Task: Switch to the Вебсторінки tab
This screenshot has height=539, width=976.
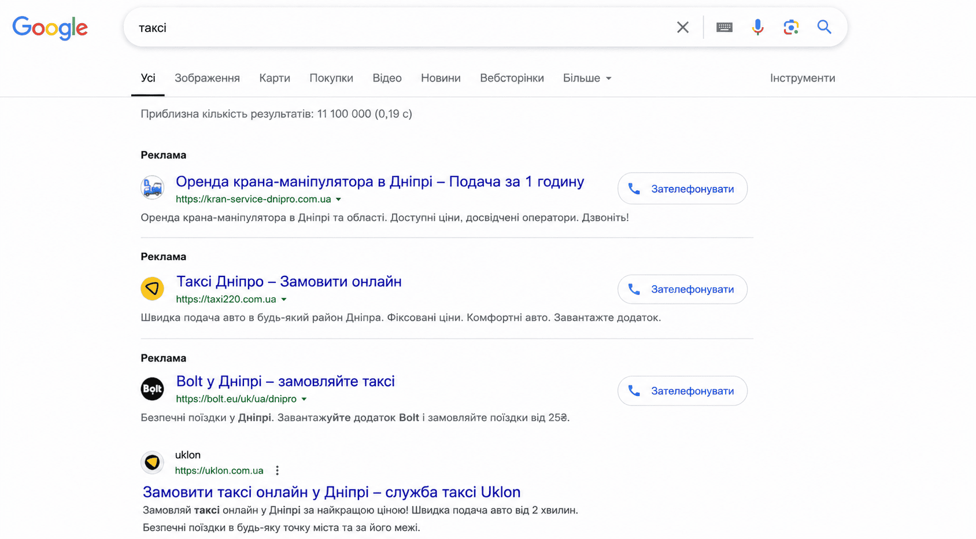Action: 512,78
